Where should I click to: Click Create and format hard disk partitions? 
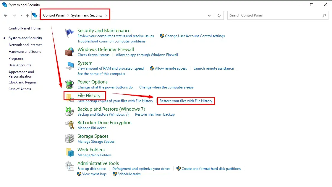pyautogui.click(x=211, y=169)
